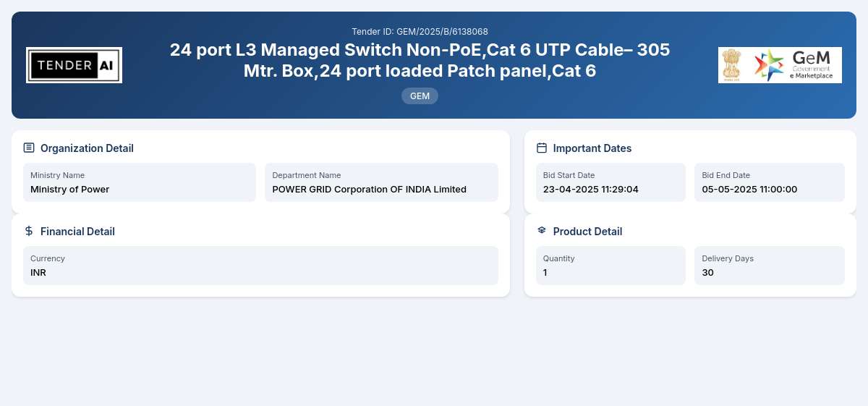Select the Ministry Name field

[x=140, y=182]
